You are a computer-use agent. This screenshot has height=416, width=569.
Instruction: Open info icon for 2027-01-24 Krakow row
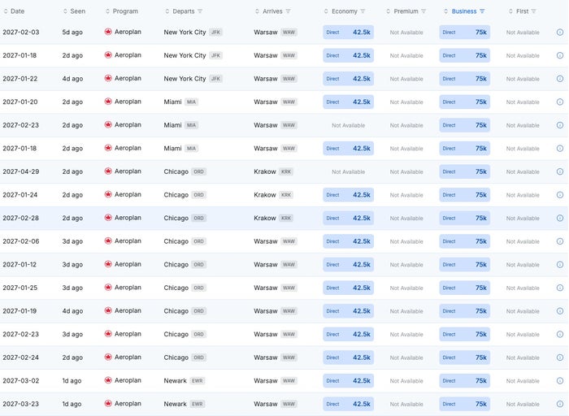click(559, 195)
